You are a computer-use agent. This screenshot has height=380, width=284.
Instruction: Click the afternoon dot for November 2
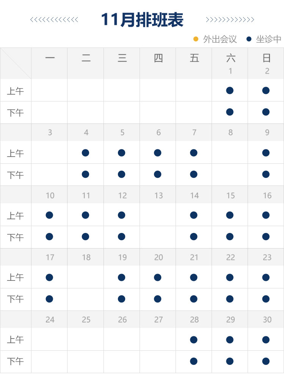pos(266,112)
